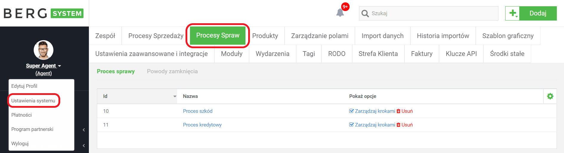
Task: Click Zarządzaj krokami for Proces szkód
Action: pos(372,111)
